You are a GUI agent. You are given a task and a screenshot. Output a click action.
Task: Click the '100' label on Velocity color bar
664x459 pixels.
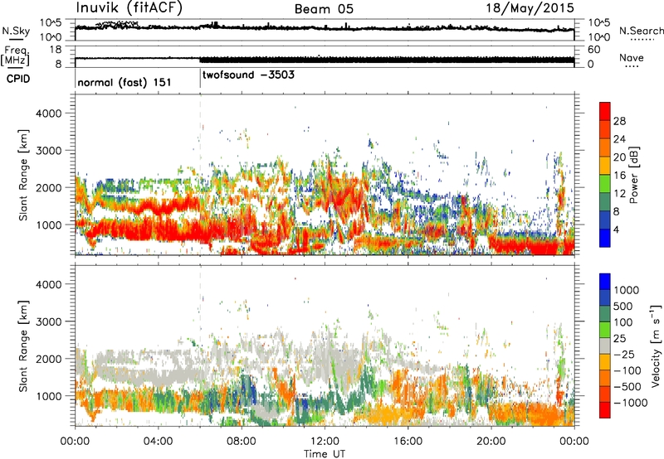click(x=623, y=322)
